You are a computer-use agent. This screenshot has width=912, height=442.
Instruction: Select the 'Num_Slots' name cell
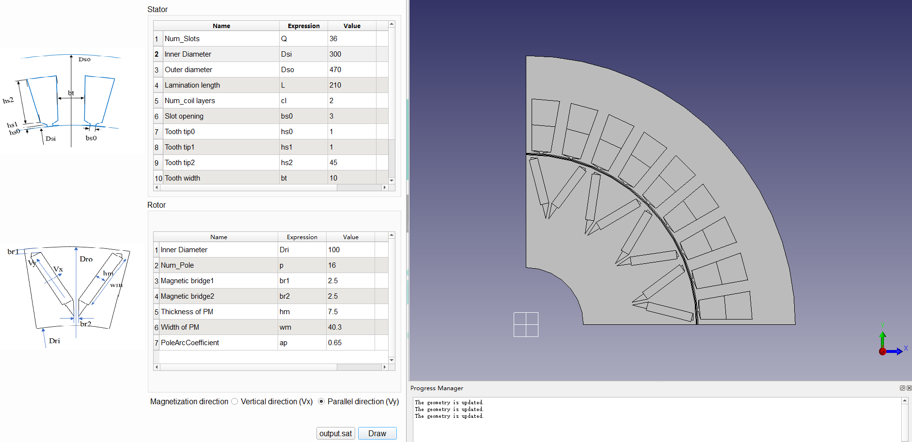coord(221,39)
